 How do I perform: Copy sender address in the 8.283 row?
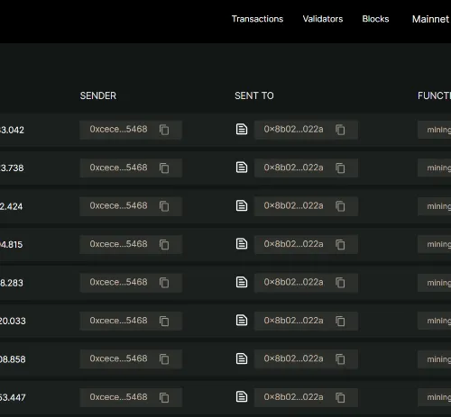pos(164,283)
